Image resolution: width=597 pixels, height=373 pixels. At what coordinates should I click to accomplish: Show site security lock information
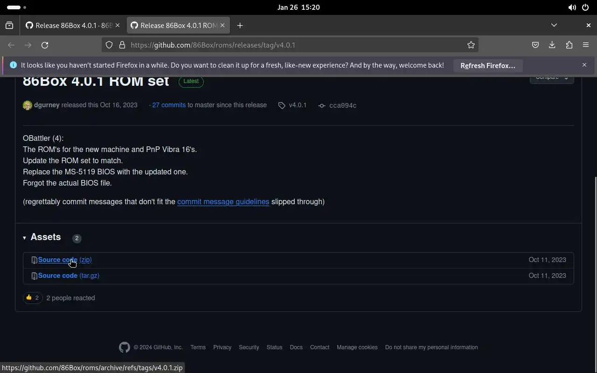click(122, 45)
